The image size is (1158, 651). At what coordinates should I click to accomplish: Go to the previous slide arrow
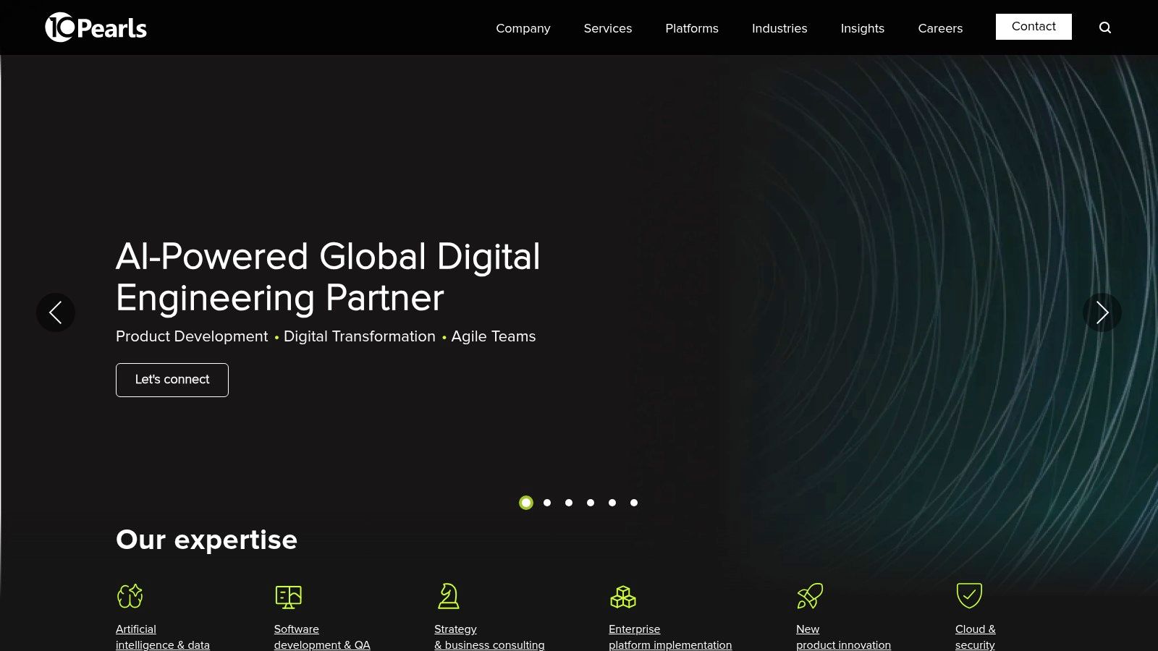(56, 312)
